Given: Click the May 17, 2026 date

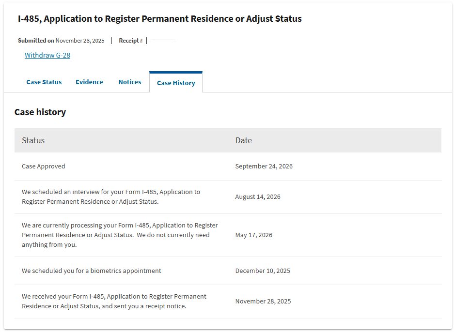Looking at the screenshot, I should (x=253, y=235).
